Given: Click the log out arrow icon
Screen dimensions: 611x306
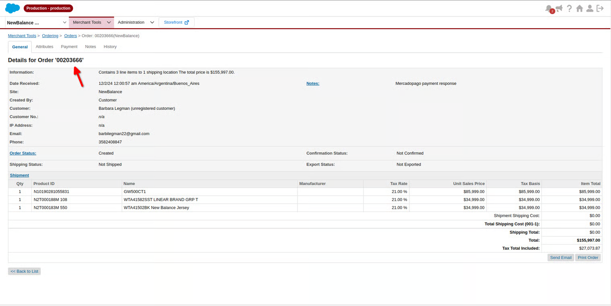Looking at the screenshot, I should tap(600, 8).
